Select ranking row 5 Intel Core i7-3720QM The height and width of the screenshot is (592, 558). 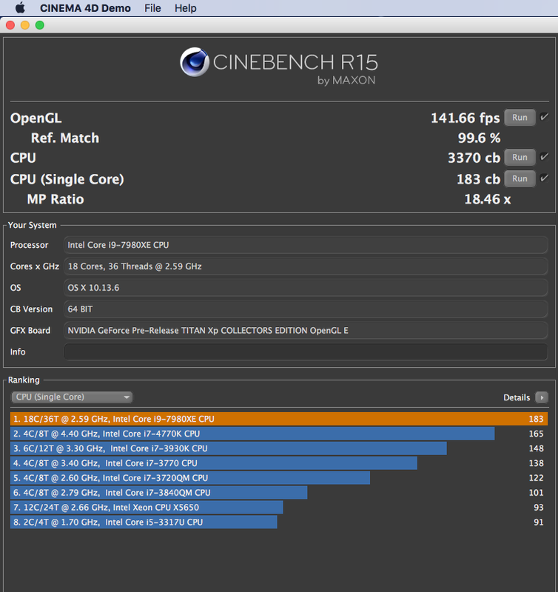pyautogui.click(x=279, y=478)
